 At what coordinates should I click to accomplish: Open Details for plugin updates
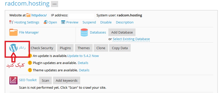83,63
